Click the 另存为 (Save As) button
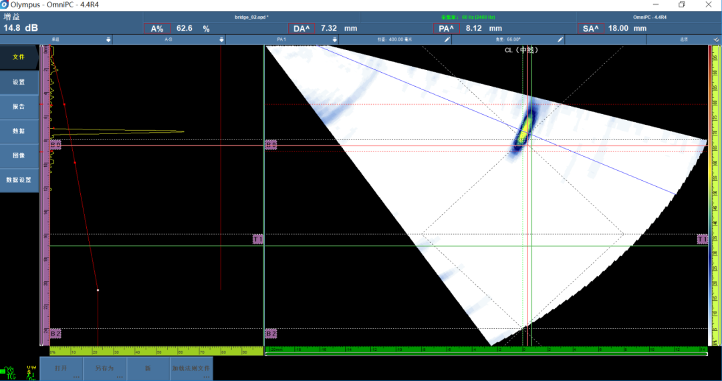The height and width of the screenshot is (381, 722). [104, 368]
